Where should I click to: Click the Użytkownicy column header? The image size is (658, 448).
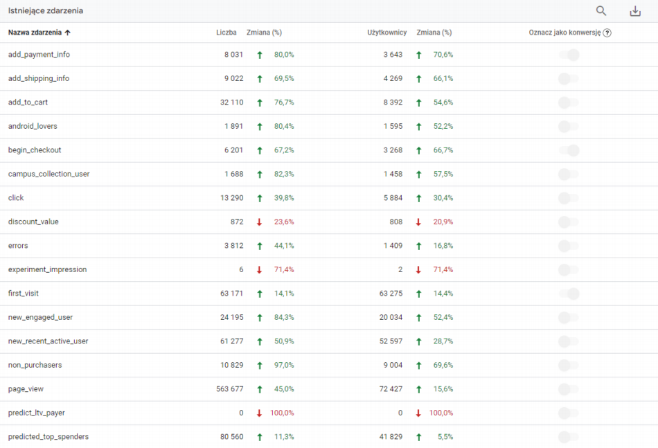tap(386, 33)
